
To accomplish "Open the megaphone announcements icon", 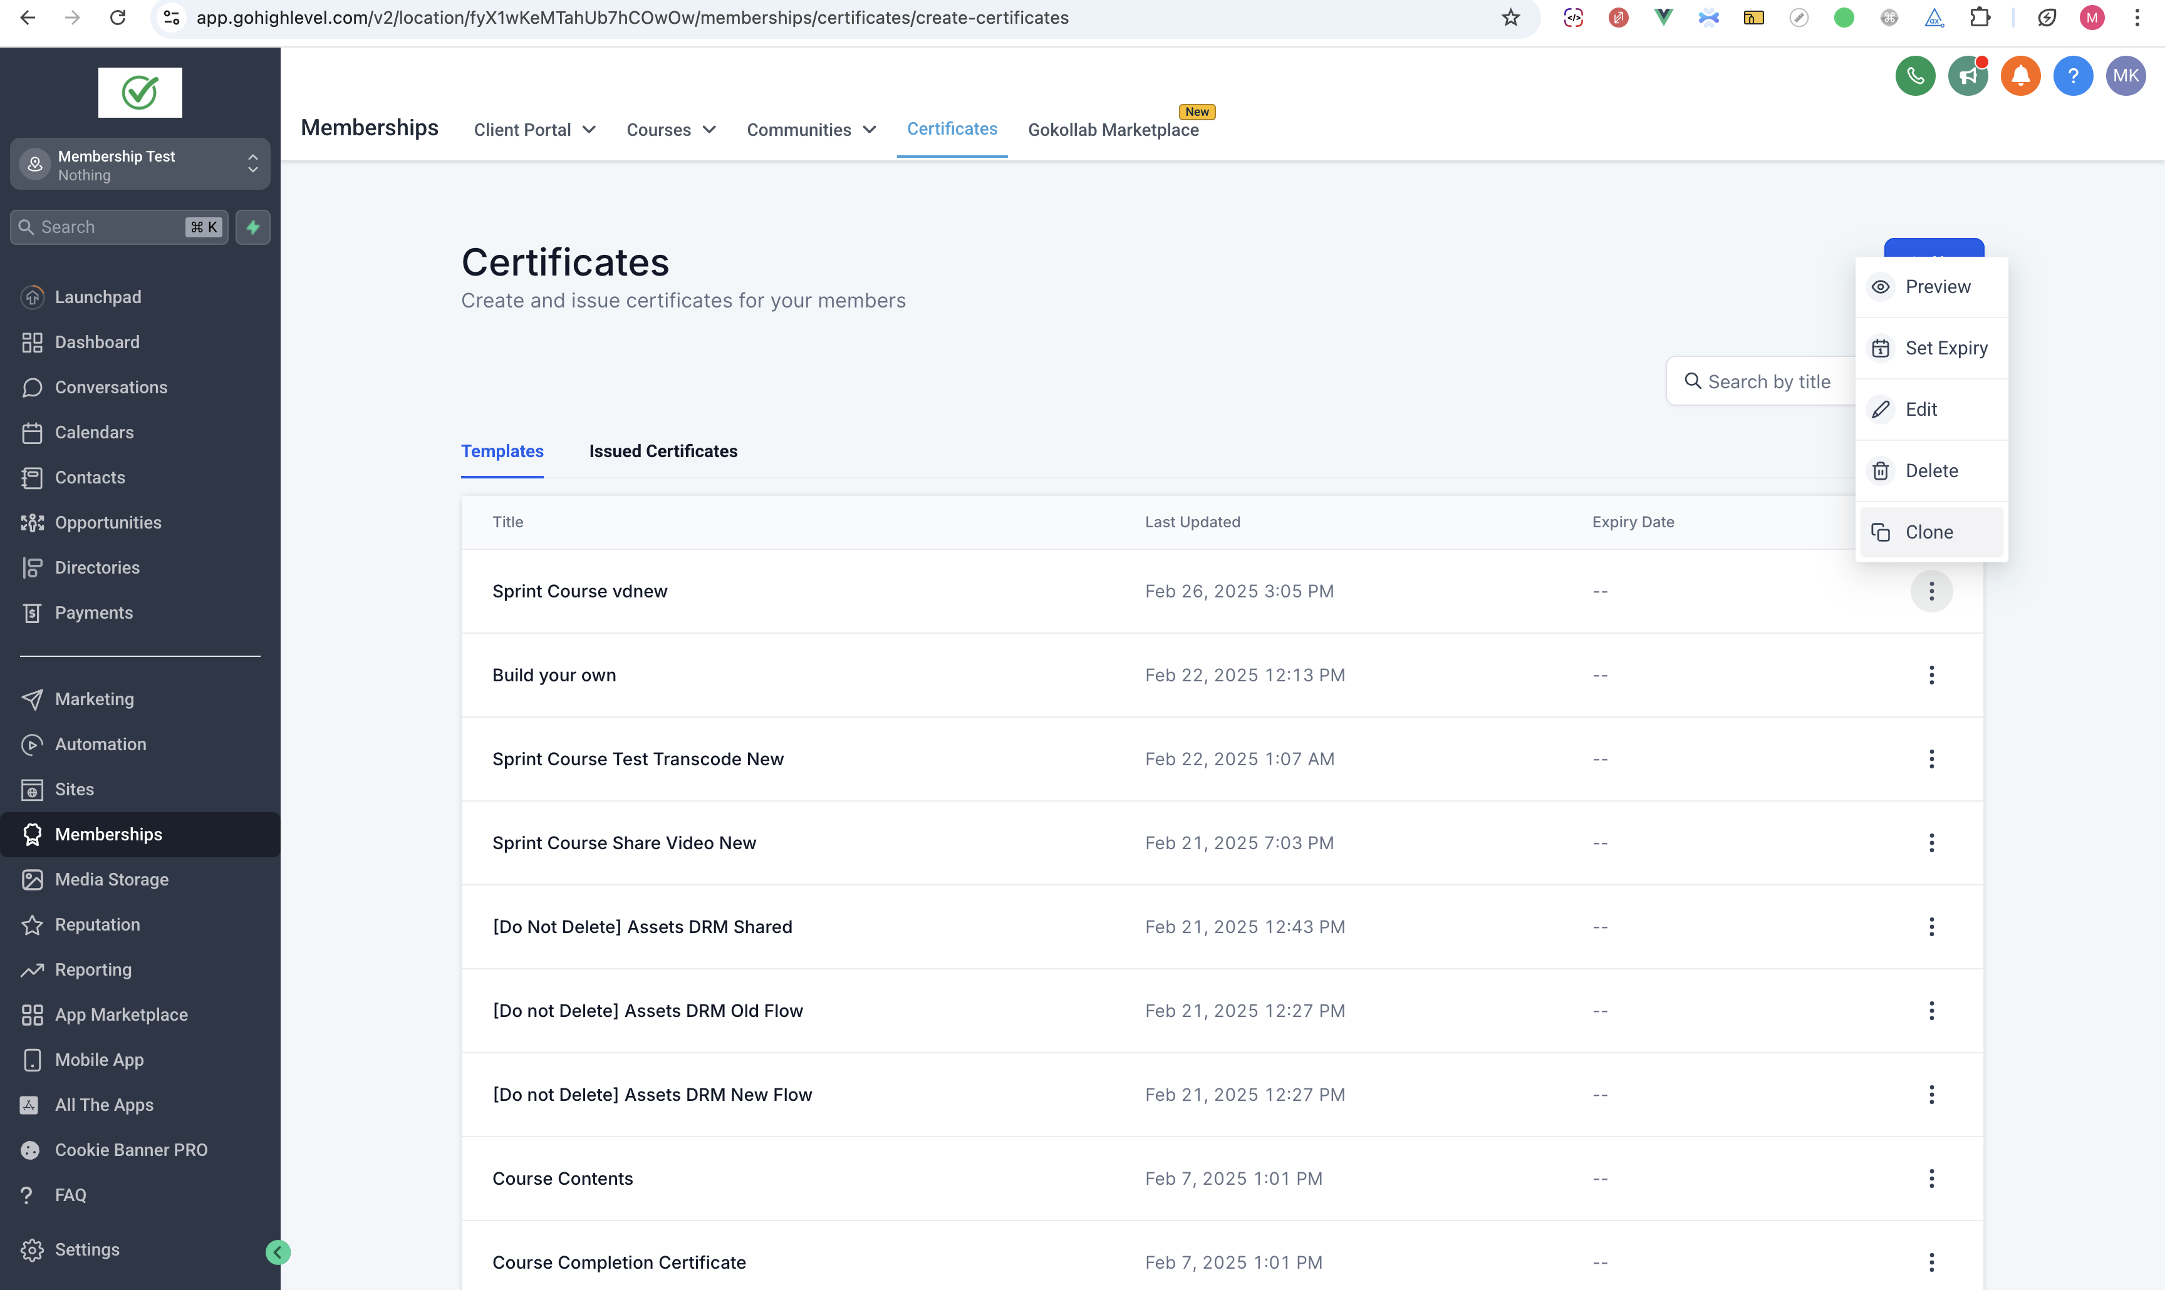I will click(x=1968, y=76).
